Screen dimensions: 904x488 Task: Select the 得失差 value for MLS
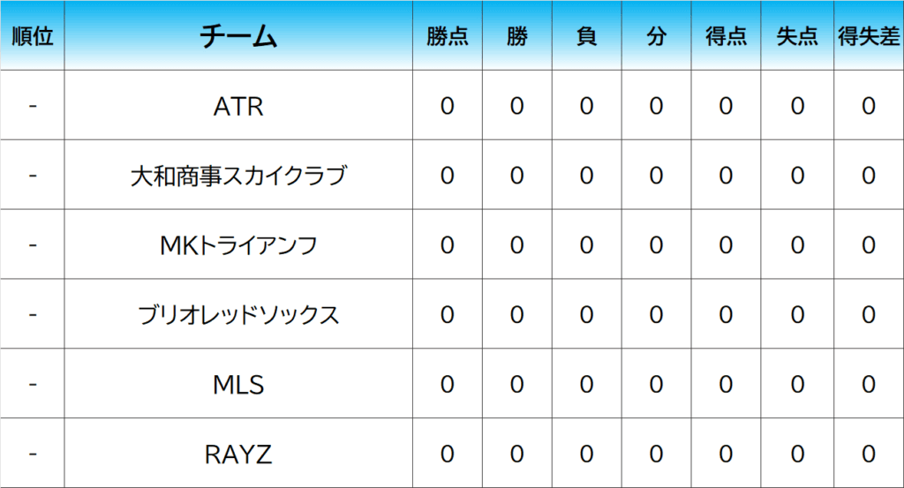[869, 385]
